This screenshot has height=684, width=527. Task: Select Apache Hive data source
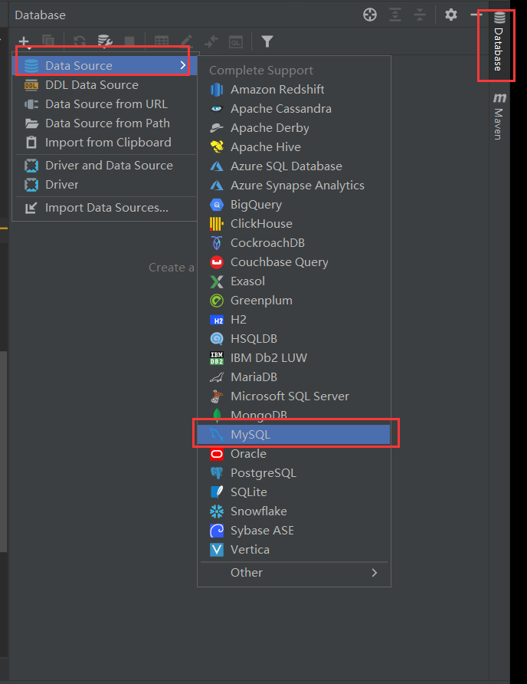pyautogui.click(x=294, y=147)
